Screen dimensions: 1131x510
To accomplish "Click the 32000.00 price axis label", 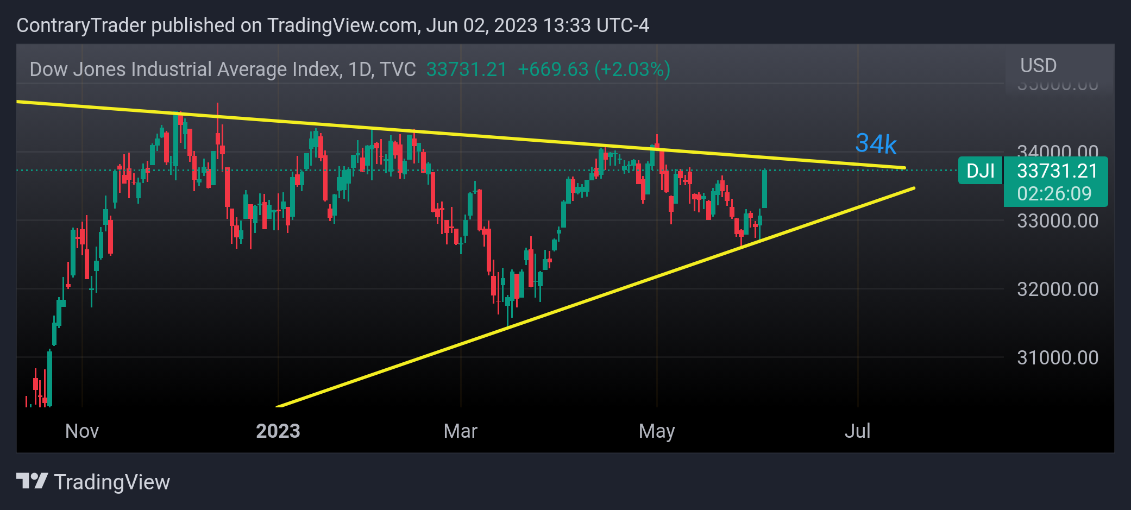I will pyautogui.click(x=1057, y=289).
